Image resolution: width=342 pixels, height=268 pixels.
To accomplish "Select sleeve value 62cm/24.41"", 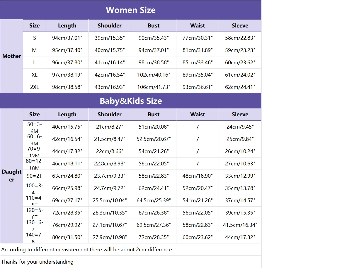I will click(x=240, y=87).
